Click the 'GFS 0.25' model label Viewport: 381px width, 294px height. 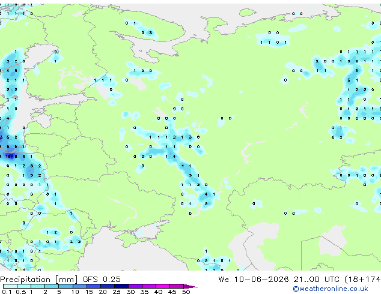[x=102, y=279]
